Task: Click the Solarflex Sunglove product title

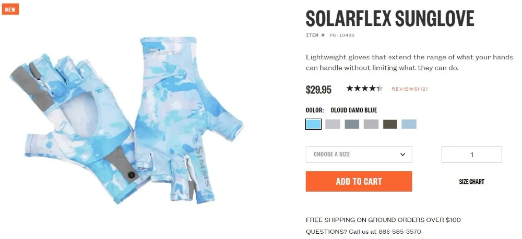Action: tap(390, 19)
